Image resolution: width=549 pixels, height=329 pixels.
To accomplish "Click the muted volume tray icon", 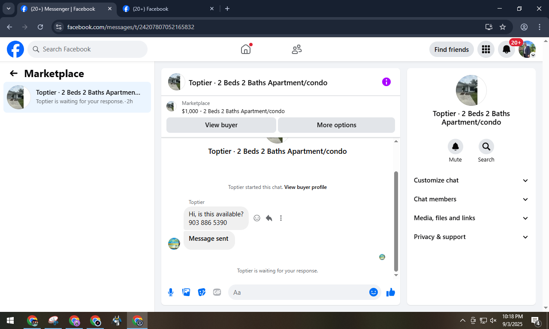I will pos(493,320).
